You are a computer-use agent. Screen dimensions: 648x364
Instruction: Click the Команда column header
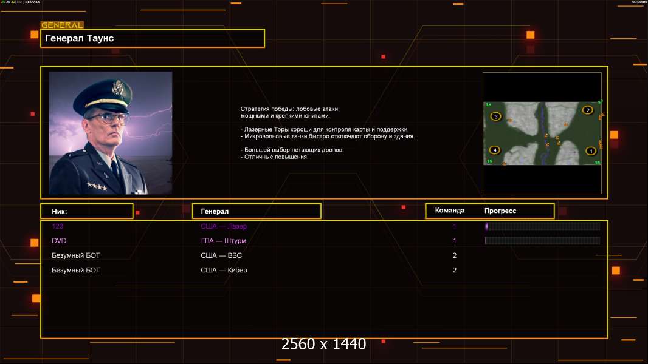(450, 211)
